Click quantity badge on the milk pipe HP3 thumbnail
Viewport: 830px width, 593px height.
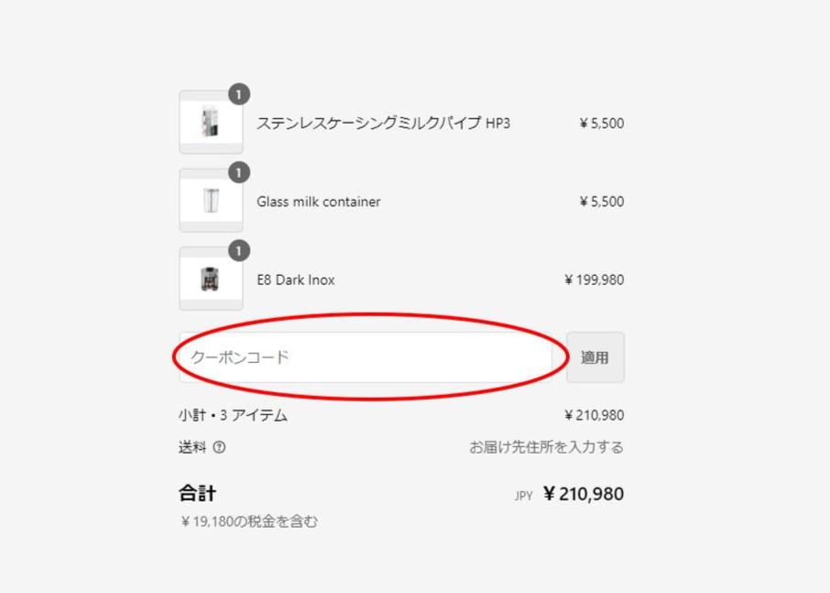pyautogui.click(x=239, y=94)
